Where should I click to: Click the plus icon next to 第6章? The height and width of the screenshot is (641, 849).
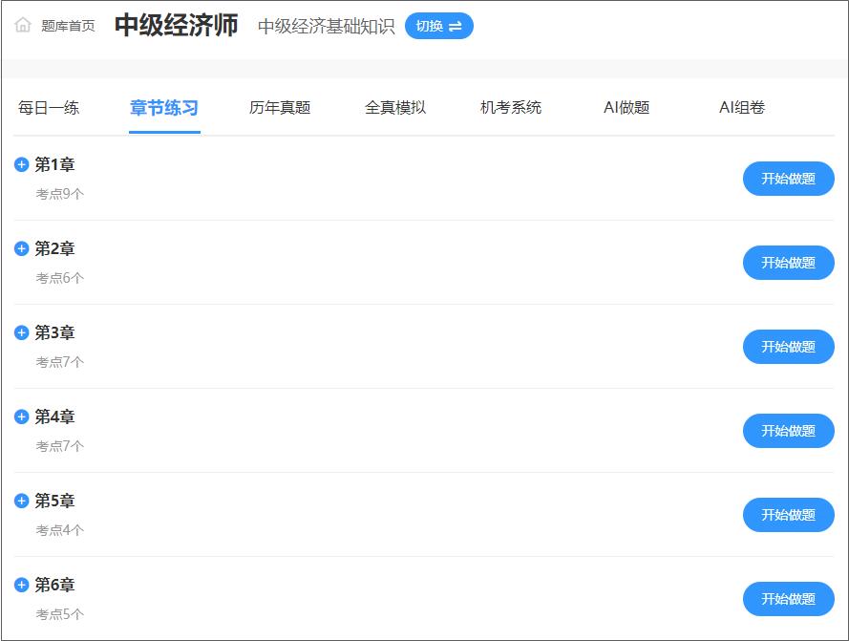tap(19, 585)
